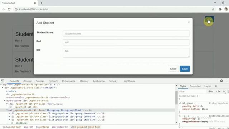The height and width of the screenshot is (129, 229).
Task: Toggle the DevTools inspect element icon
Action: click(3, 81)
